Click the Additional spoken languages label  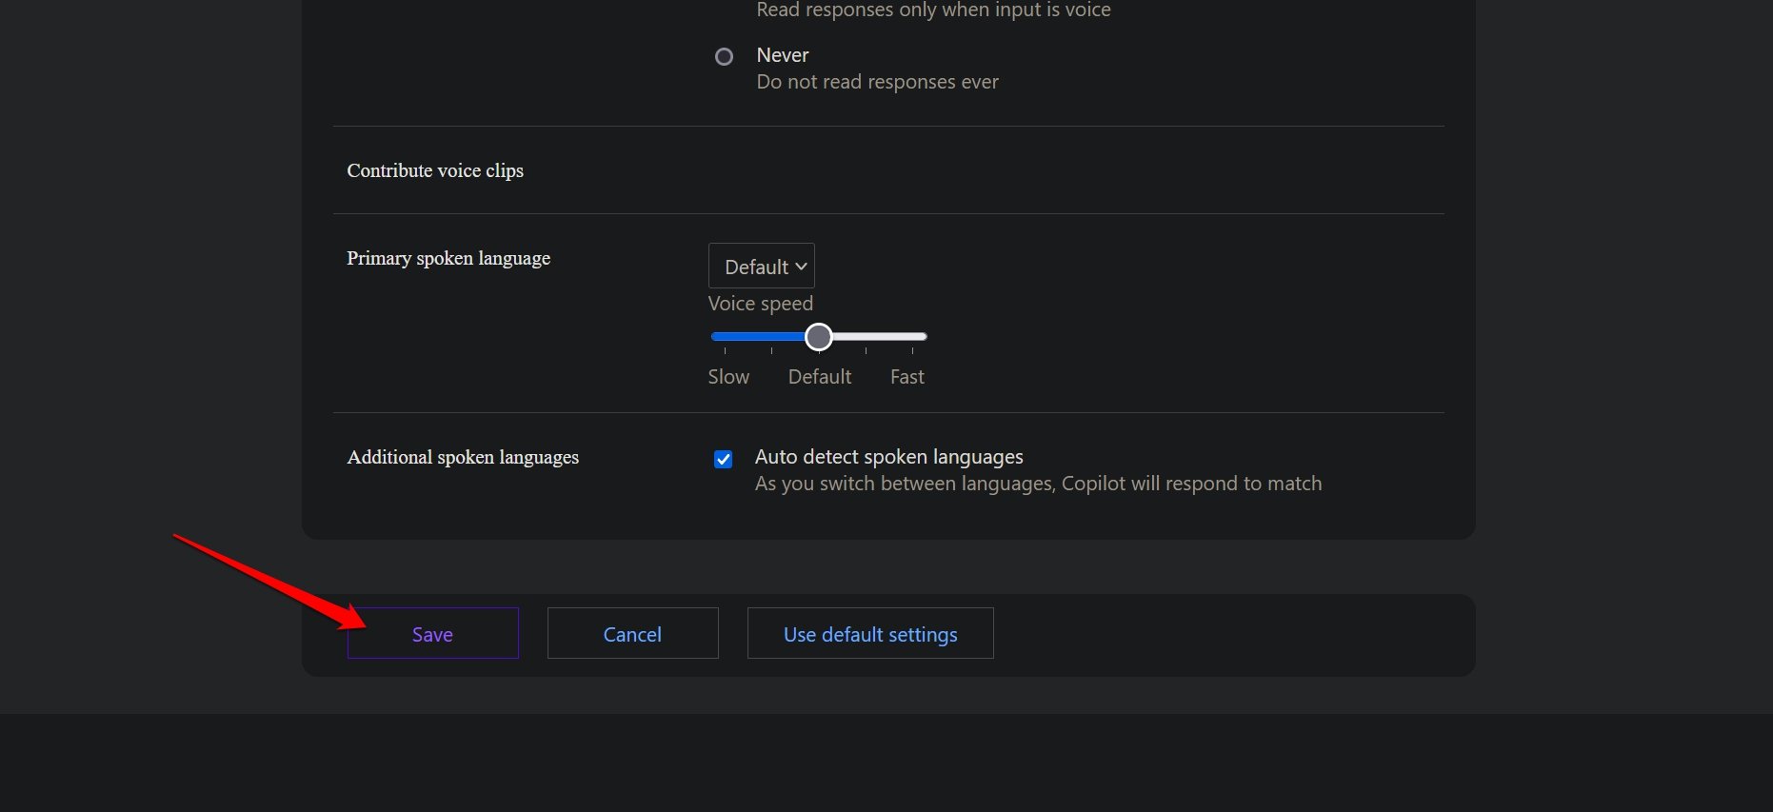coord(463,457)
